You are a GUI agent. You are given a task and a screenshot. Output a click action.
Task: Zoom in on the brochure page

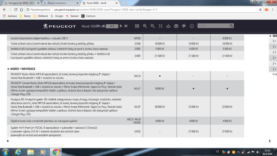[145, 26]
